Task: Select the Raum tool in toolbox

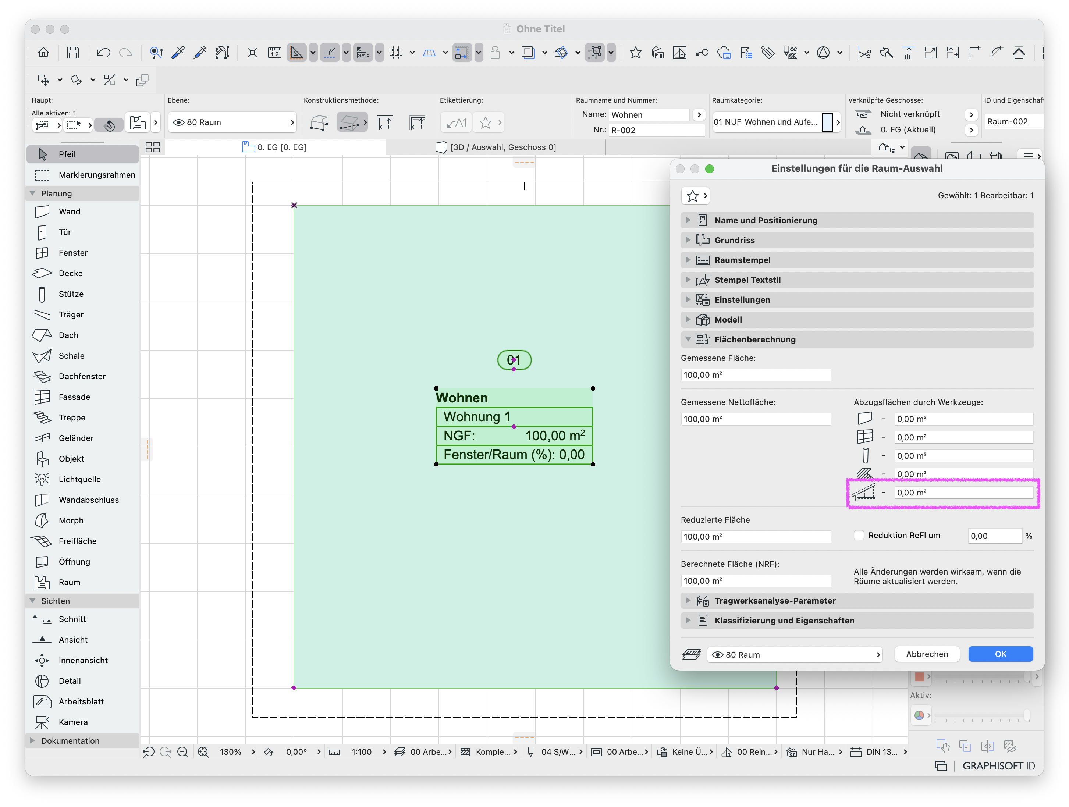Action: click(82, 583)
